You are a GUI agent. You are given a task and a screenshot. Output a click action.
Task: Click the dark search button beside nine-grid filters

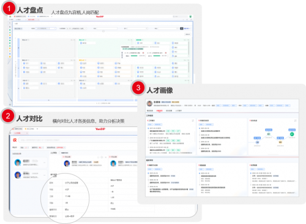pyautogui.click(x=182, y=28)
